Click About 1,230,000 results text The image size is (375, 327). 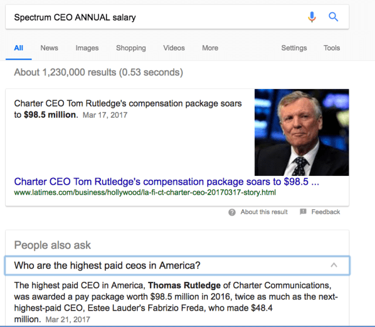tap(98, 72)
